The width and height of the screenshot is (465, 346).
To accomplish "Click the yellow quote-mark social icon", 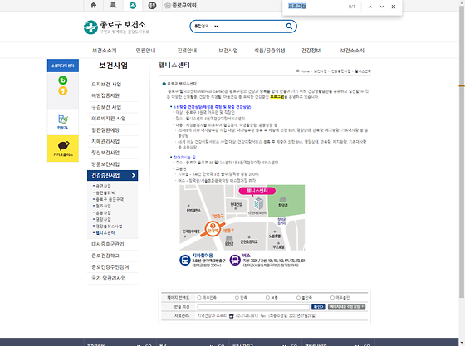I will coord(62,90).
